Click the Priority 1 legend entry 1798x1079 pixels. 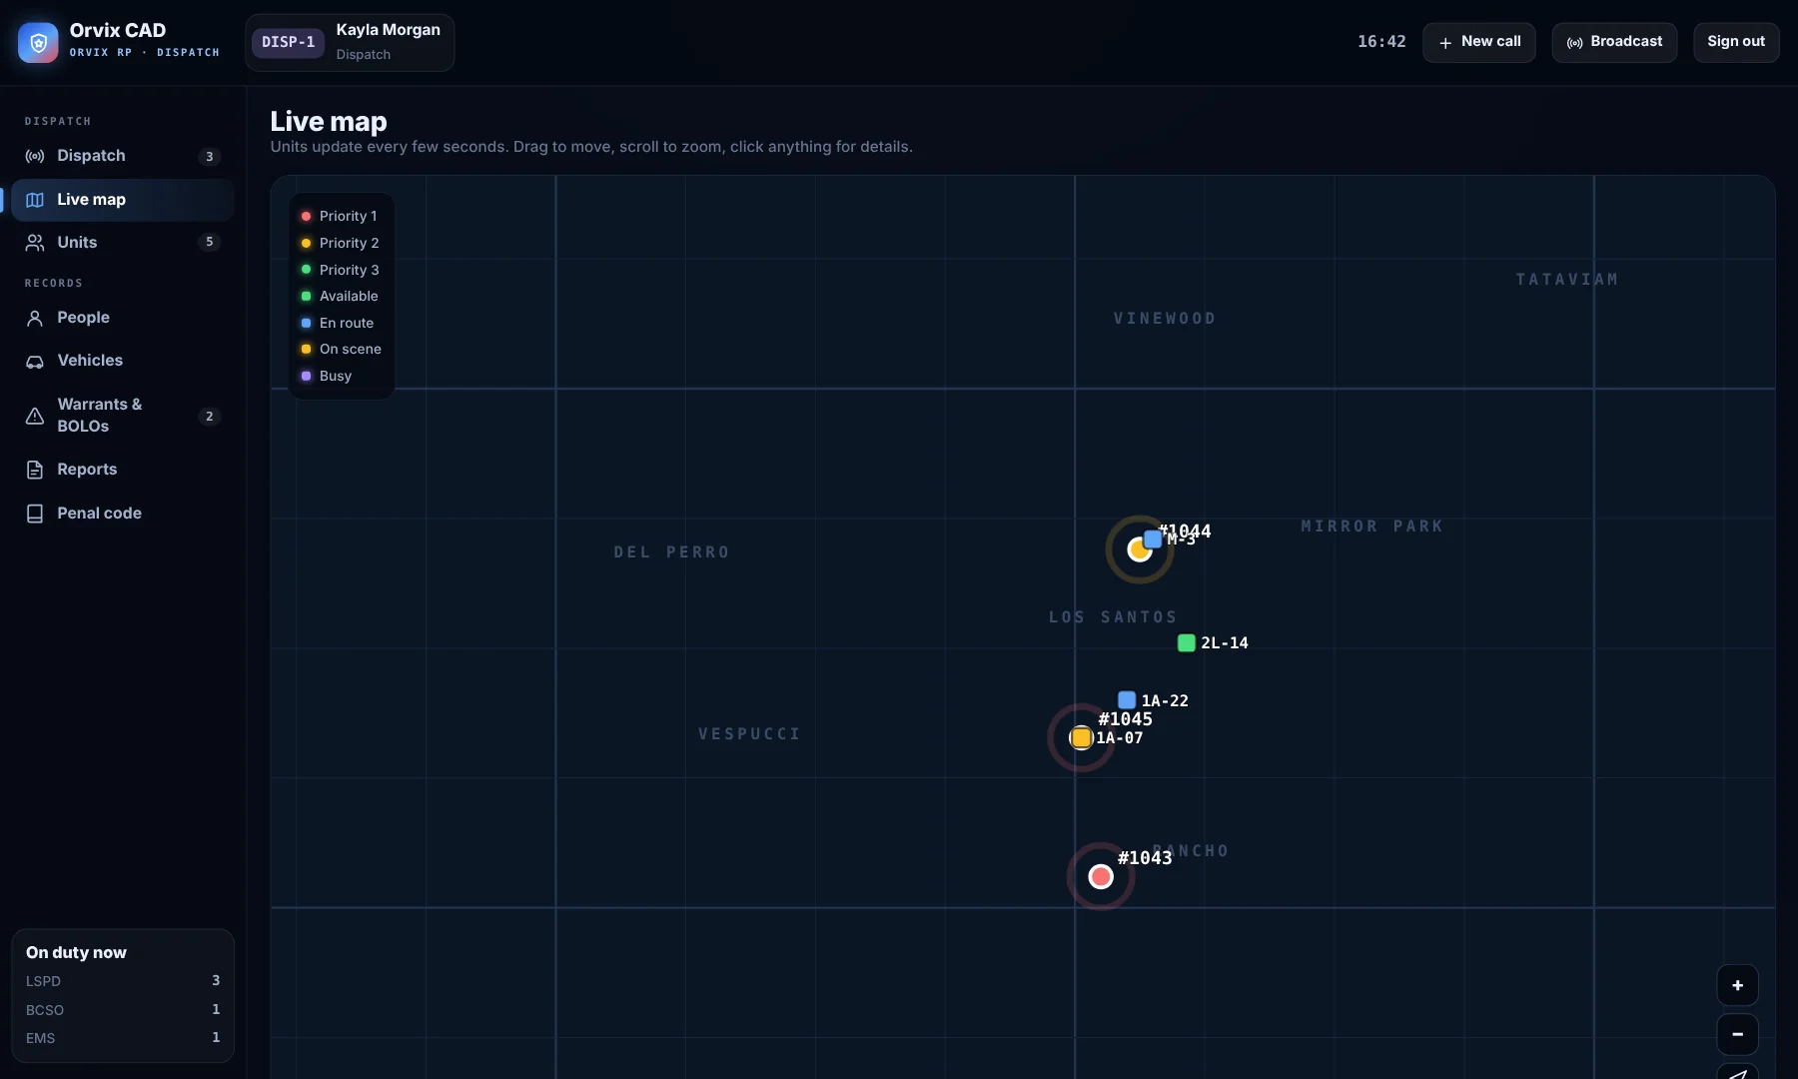(340, 217)
